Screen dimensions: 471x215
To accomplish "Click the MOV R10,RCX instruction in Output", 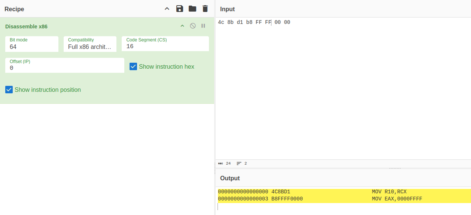I will (x=389, y=192).
